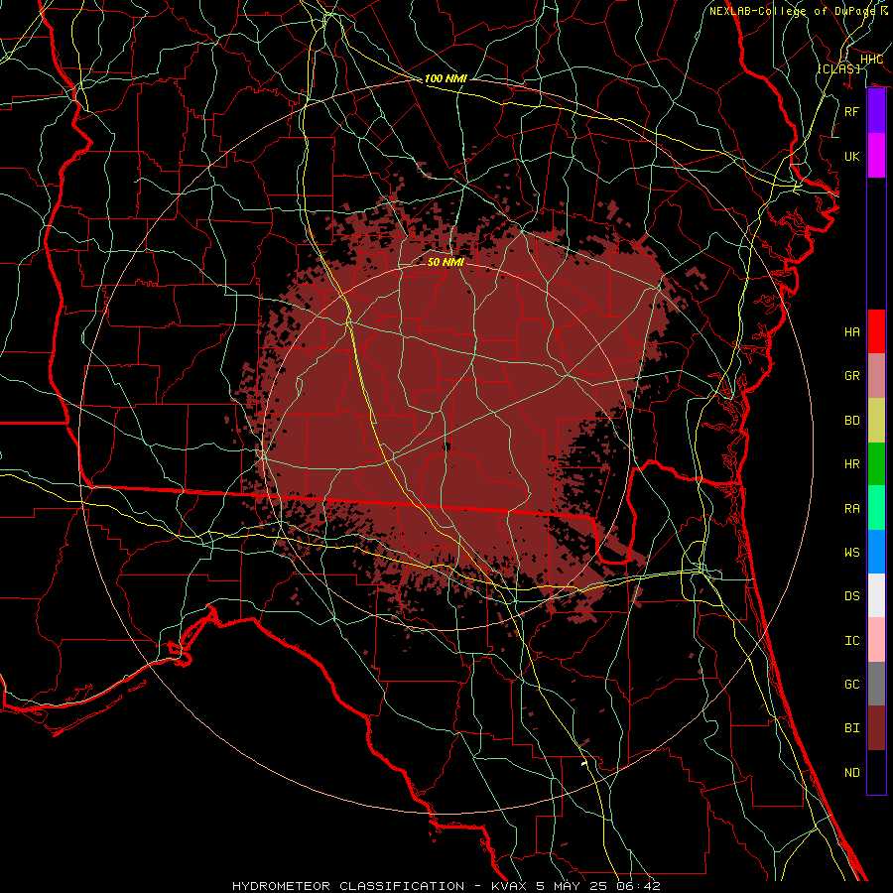
Task: Click the RF purple color swatch
Action: click(876, 111)
